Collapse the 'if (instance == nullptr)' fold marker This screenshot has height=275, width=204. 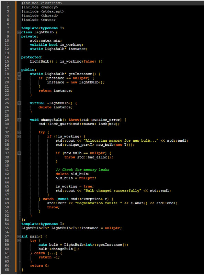[19, 78]
